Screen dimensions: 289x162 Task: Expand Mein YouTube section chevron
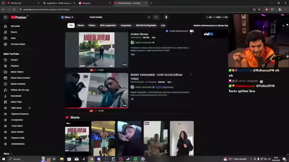[21, 54]
